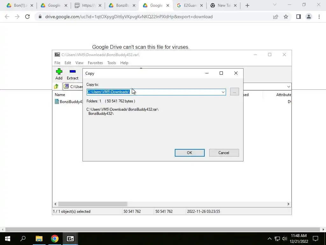The image size is (326, 245).
Task: Click OK in the Copy dialog
Action: (189, 153)
